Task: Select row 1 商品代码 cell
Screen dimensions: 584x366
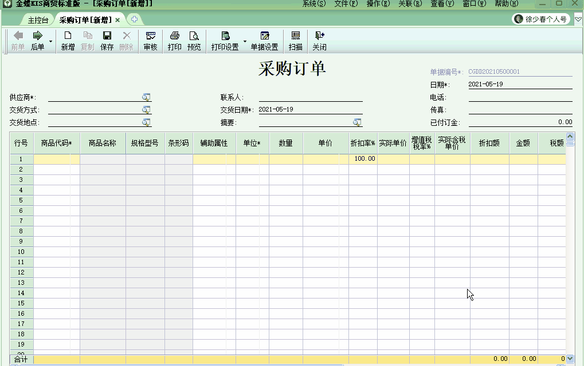Action: [x=52, y=158]
